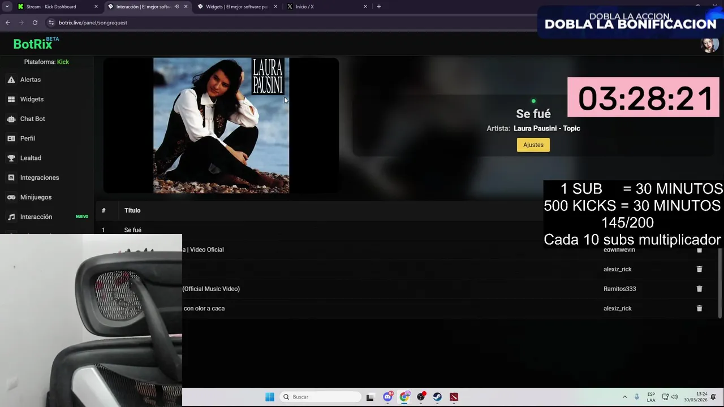The width and height of the screenshot is (724, 407).
Task: Open the volume tray icon
Action: [674, 397]
